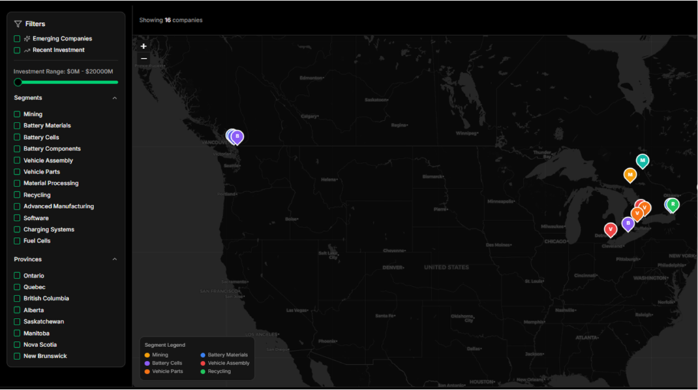Select the Charging Systems segment option
The width and height of the screenshot is (698, 390).
(x=17, y=229)
